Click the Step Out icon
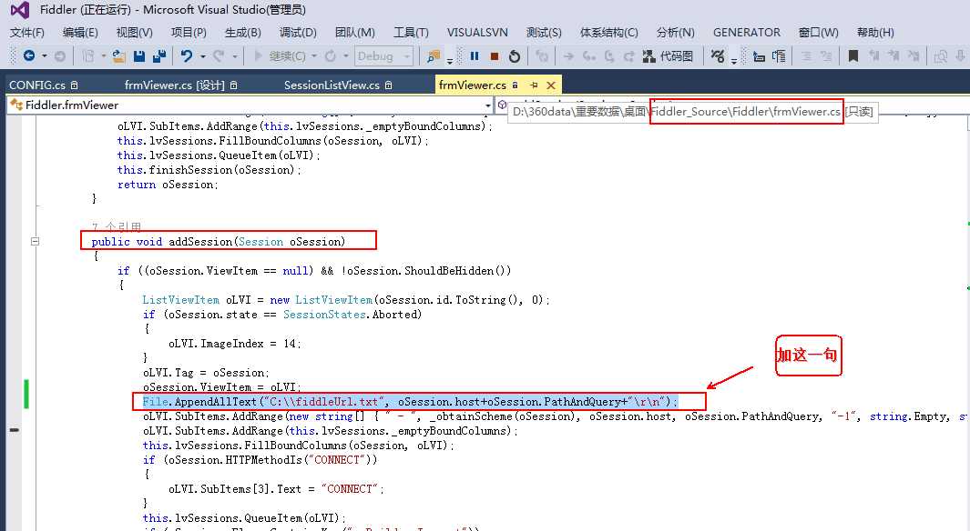 pyautogui.click(x=628, y=56)
